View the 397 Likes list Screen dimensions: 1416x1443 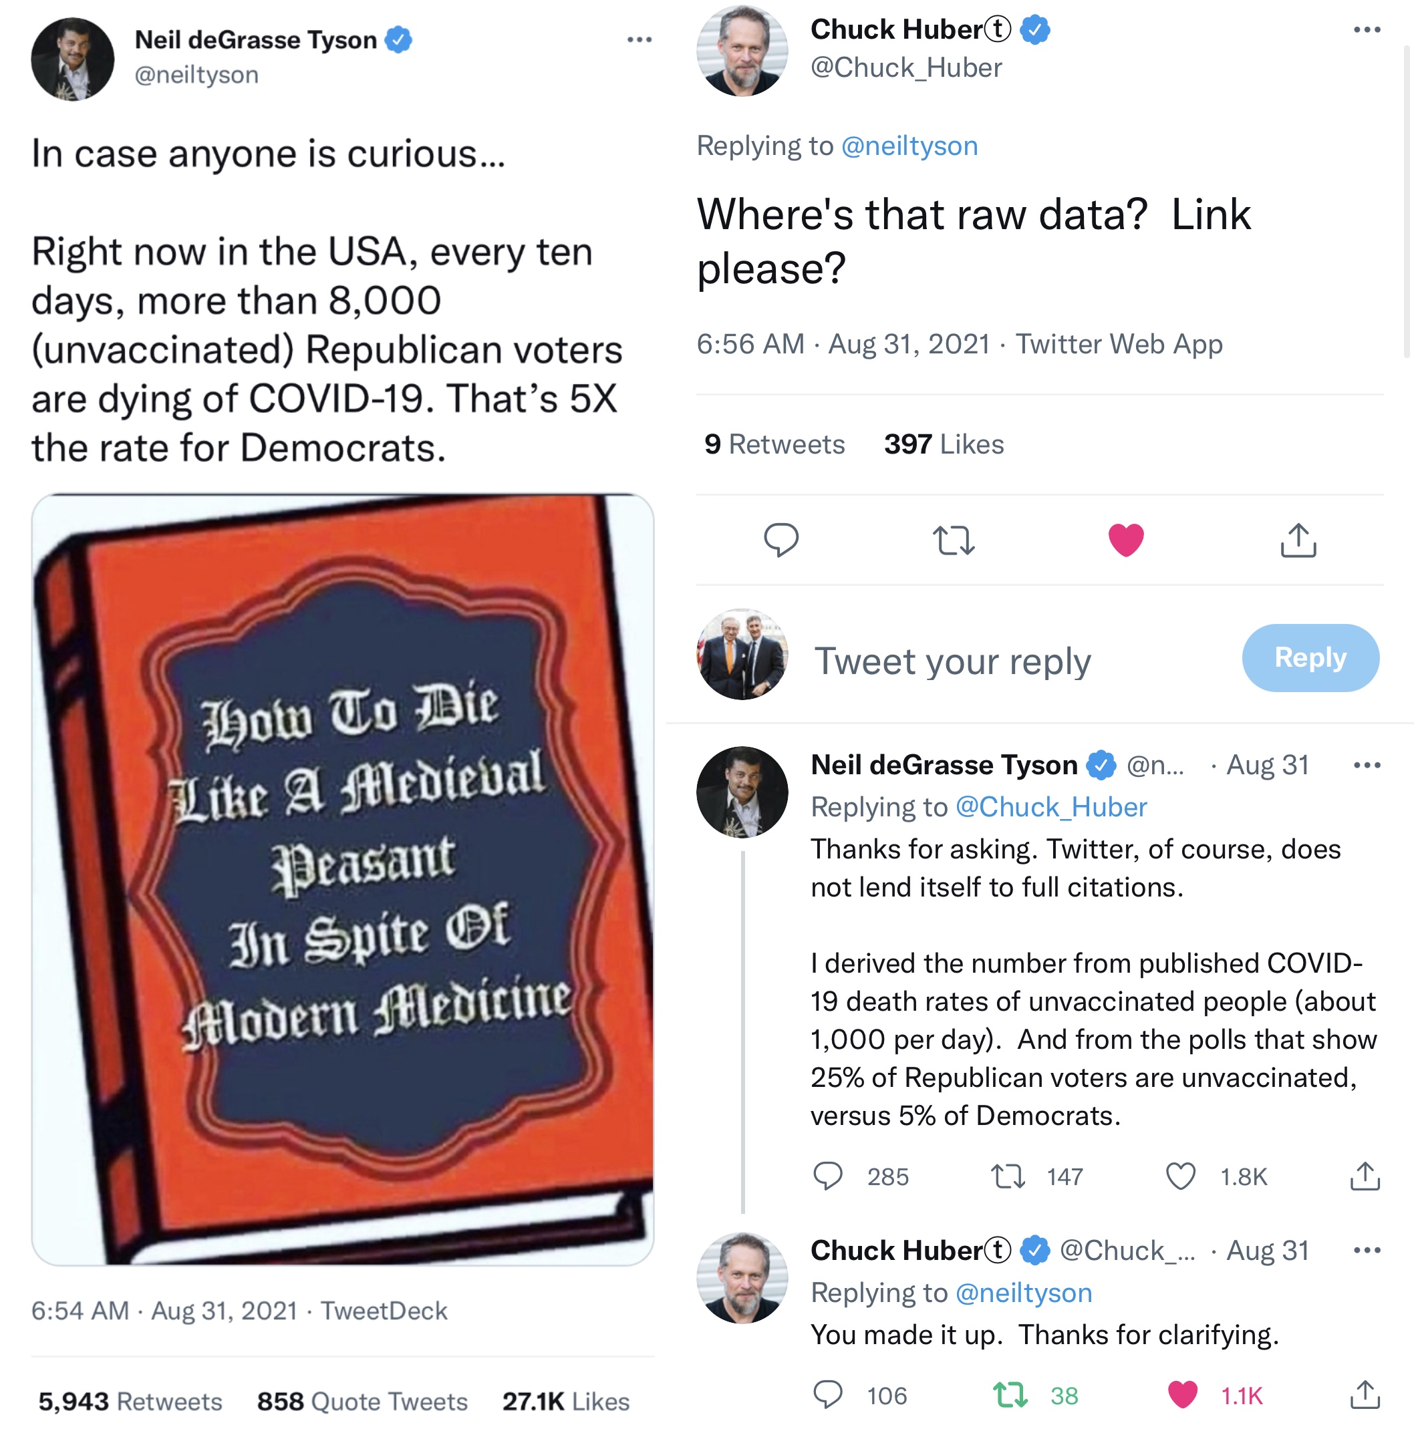point(944,444)
